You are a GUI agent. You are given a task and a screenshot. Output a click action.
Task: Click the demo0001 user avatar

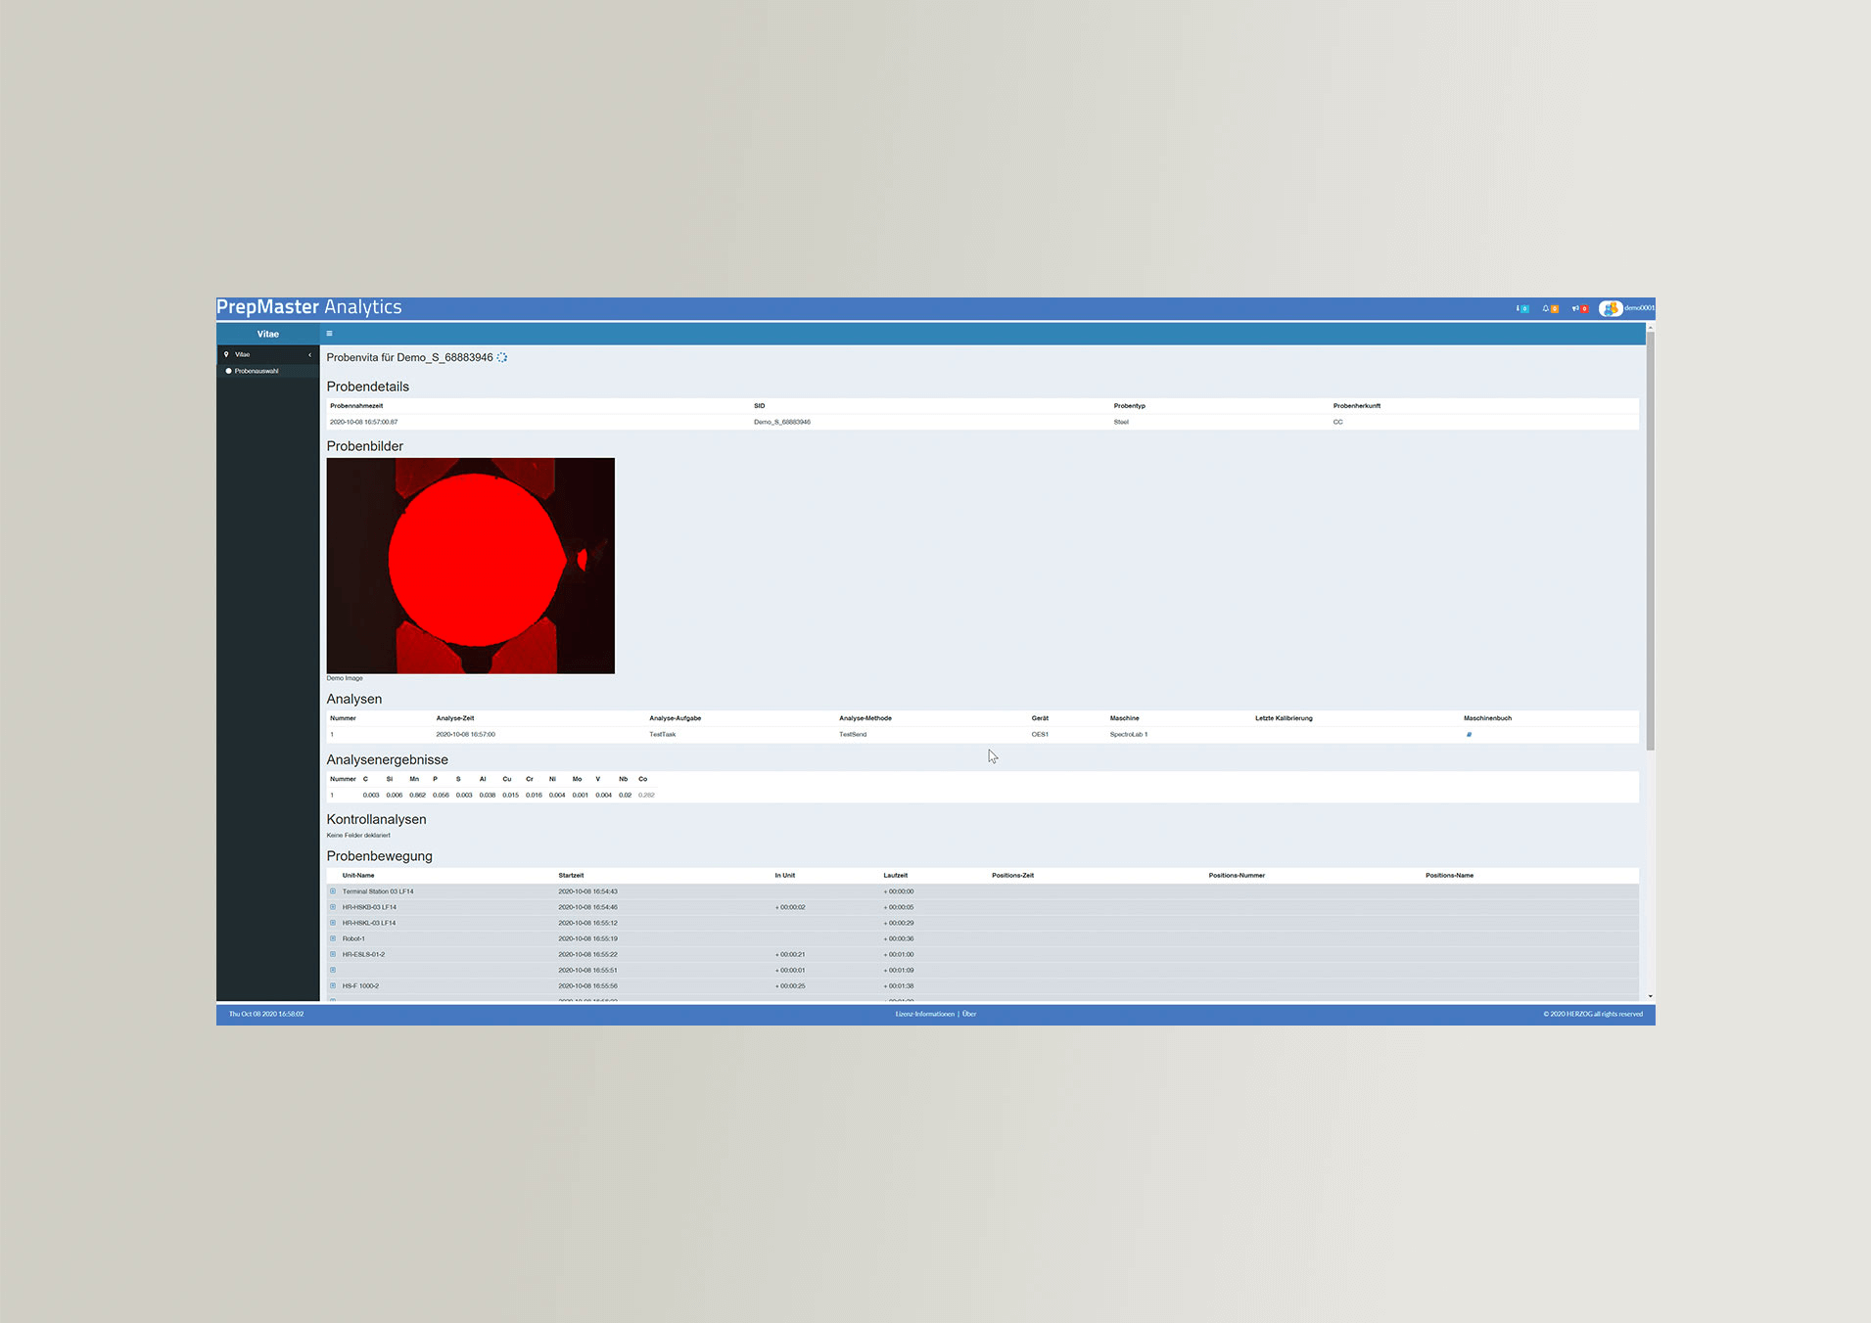[1611, 308]
